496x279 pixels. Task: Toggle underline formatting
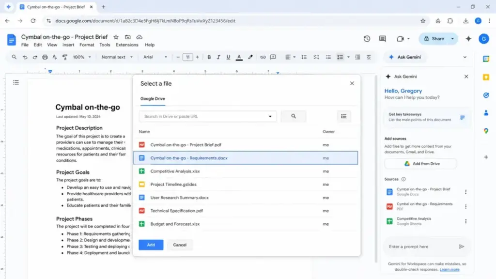coord(228,57)
